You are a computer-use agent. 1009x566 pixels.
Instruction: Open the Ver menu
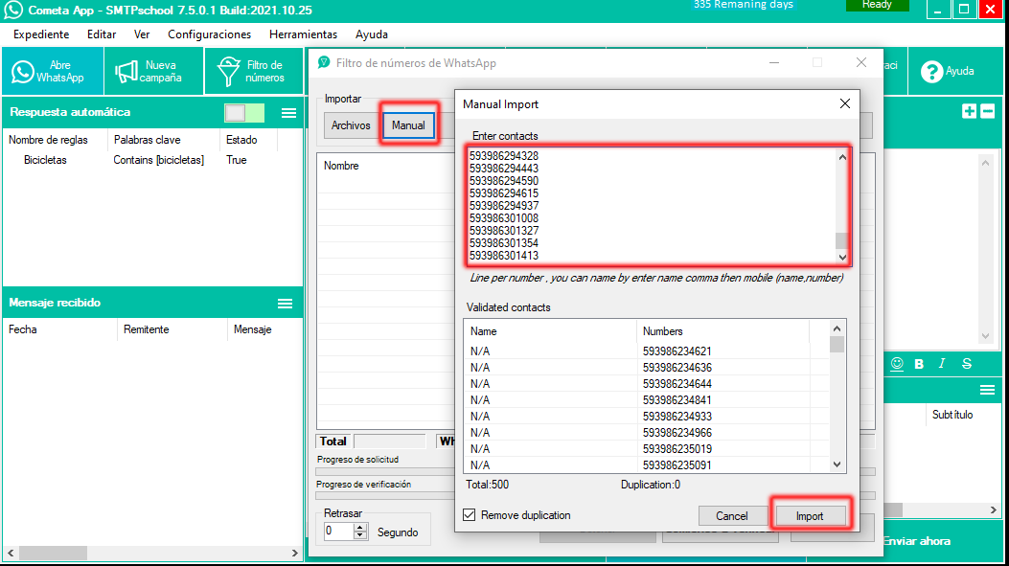pyautogui.click(x=142, y=34)
